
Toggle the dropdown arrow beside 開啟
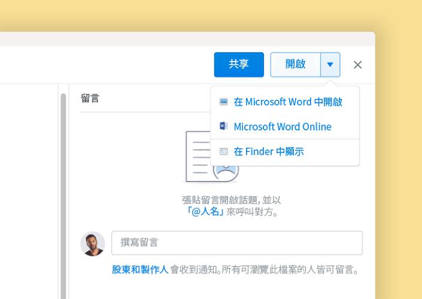tap(330, 65)
